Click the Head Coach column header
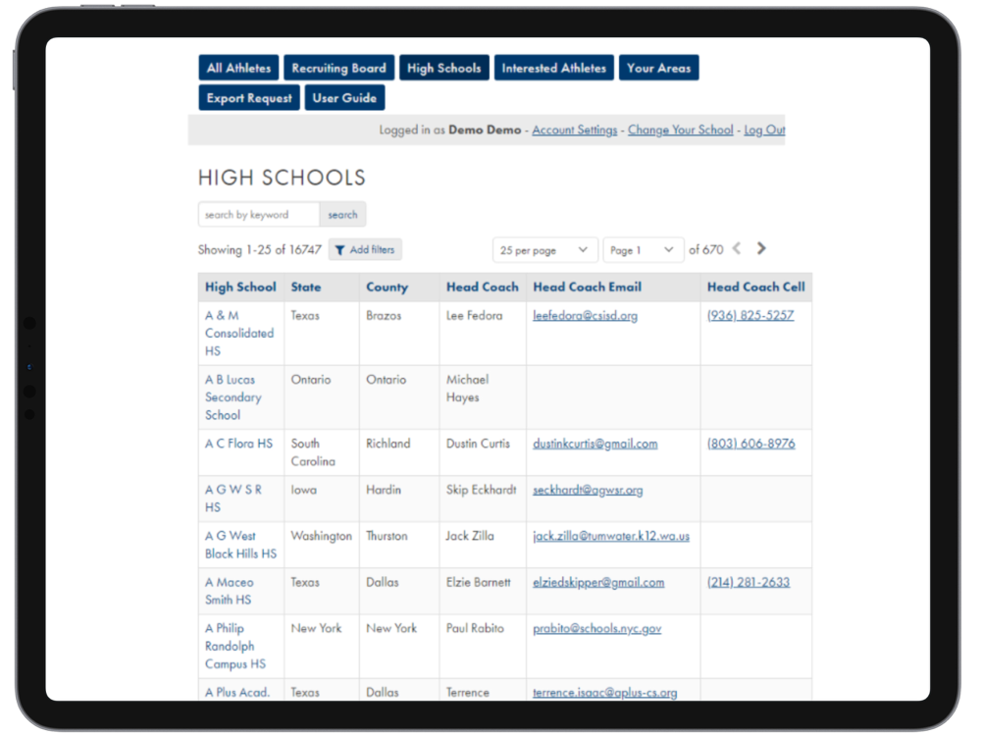 coord(483,288)
